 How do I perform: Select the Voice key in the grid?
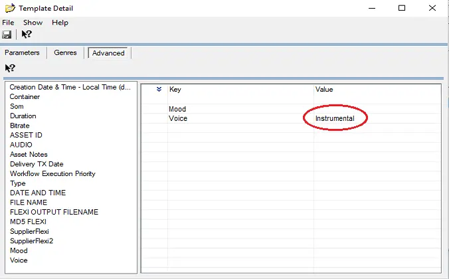click(178, 118)
